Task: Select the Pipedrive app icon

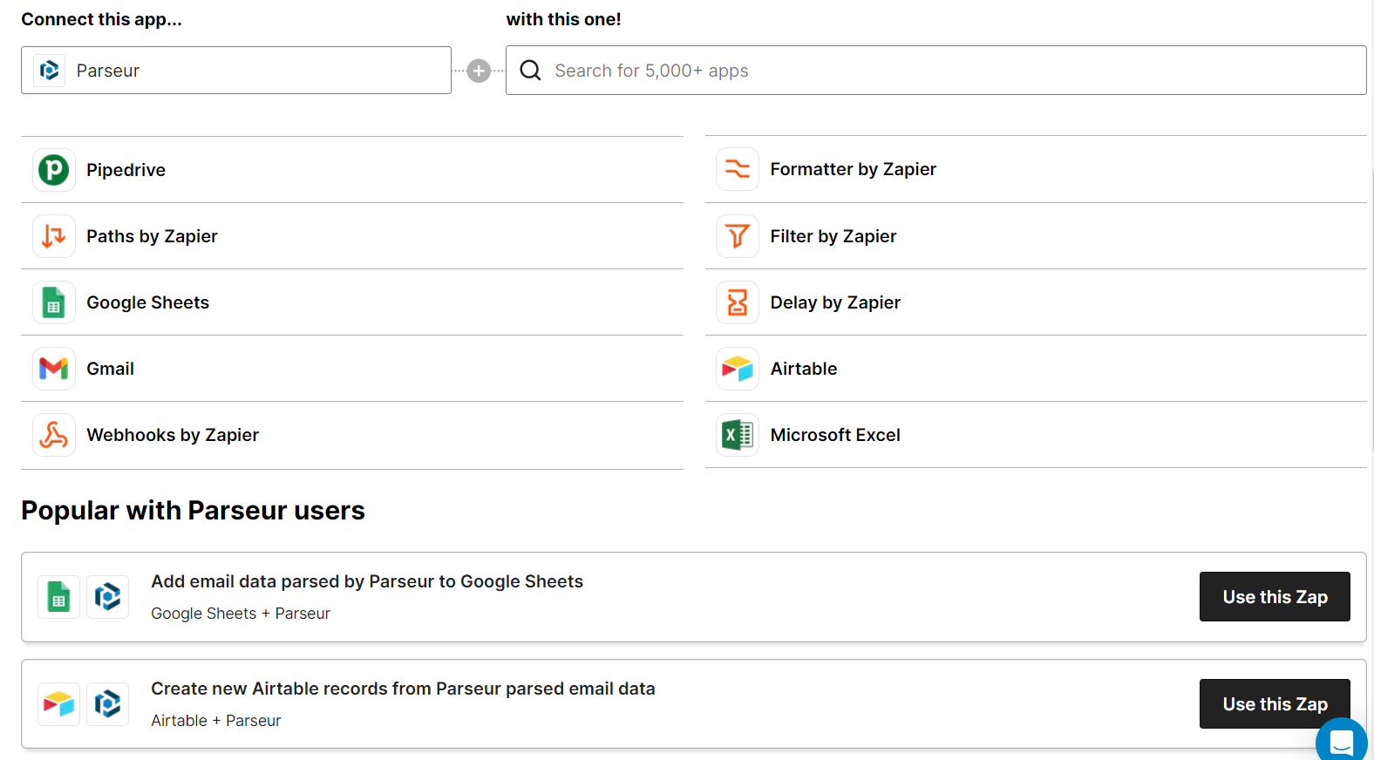Action: point(53,169)
